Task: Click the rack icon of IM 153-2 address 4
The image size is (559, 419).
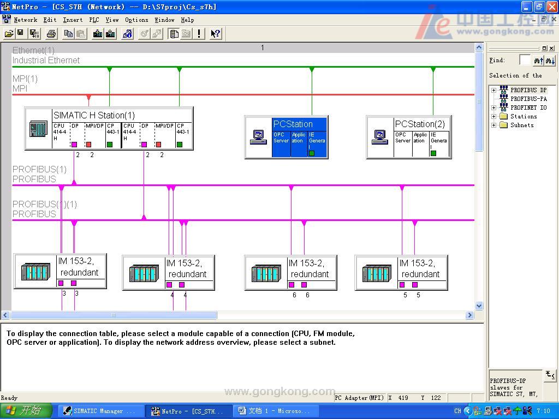Action: click(144, 273)
